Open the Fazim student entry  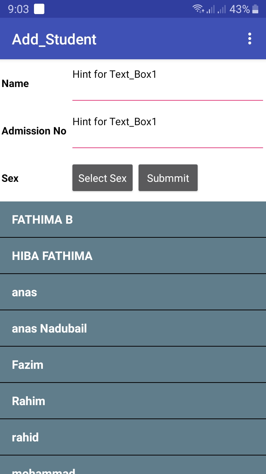click(x=133, y=365)
